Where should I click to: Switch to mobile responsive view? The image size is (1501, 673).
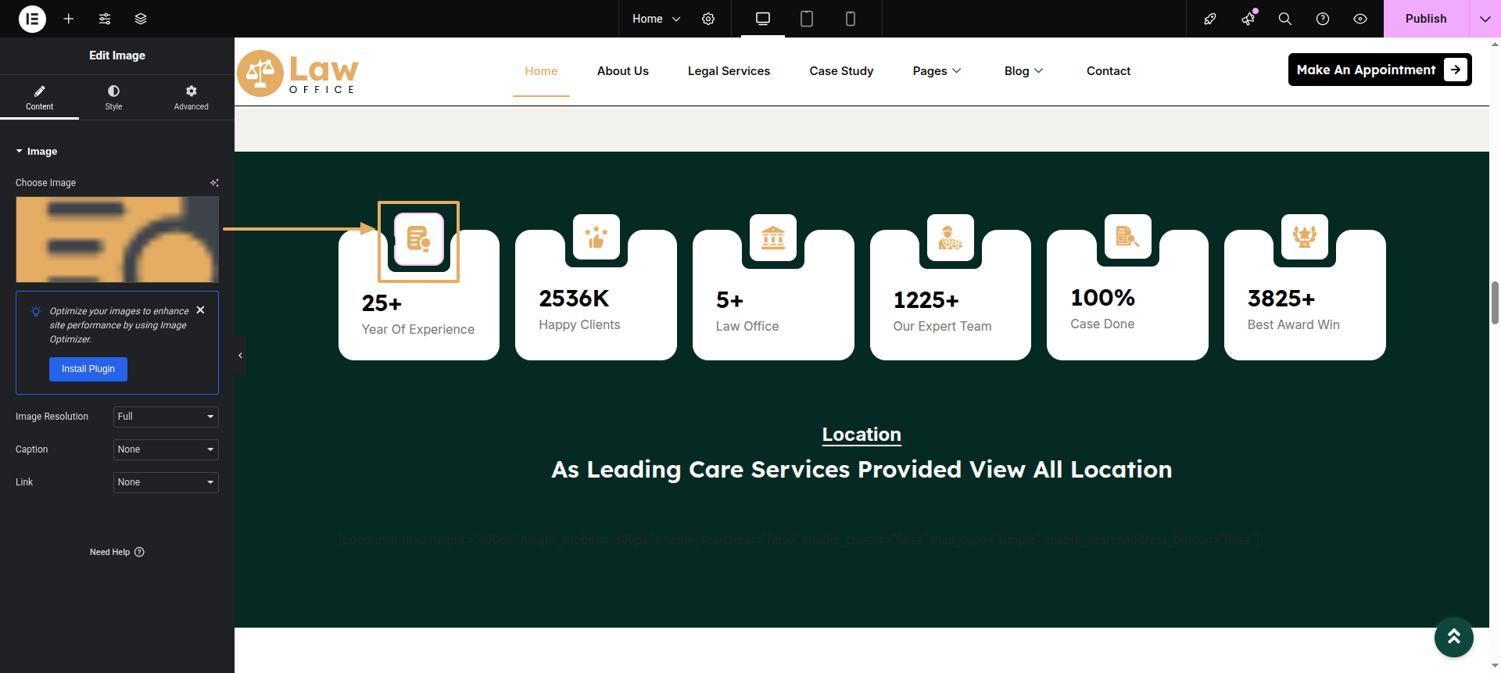tap(851, 19)
